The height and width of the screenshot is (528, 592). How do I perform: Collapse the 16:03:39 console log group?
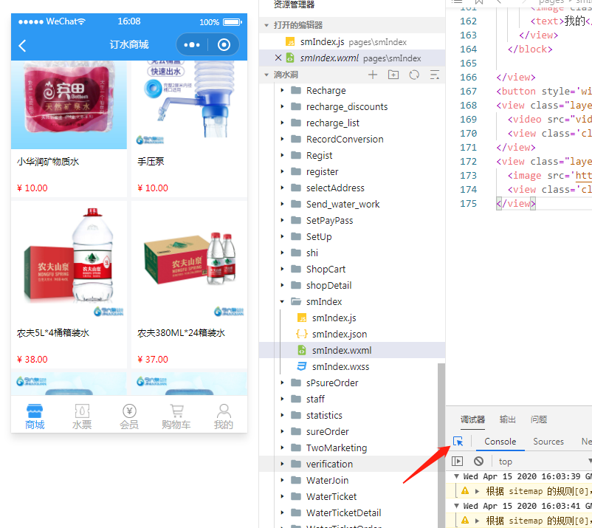456,476
